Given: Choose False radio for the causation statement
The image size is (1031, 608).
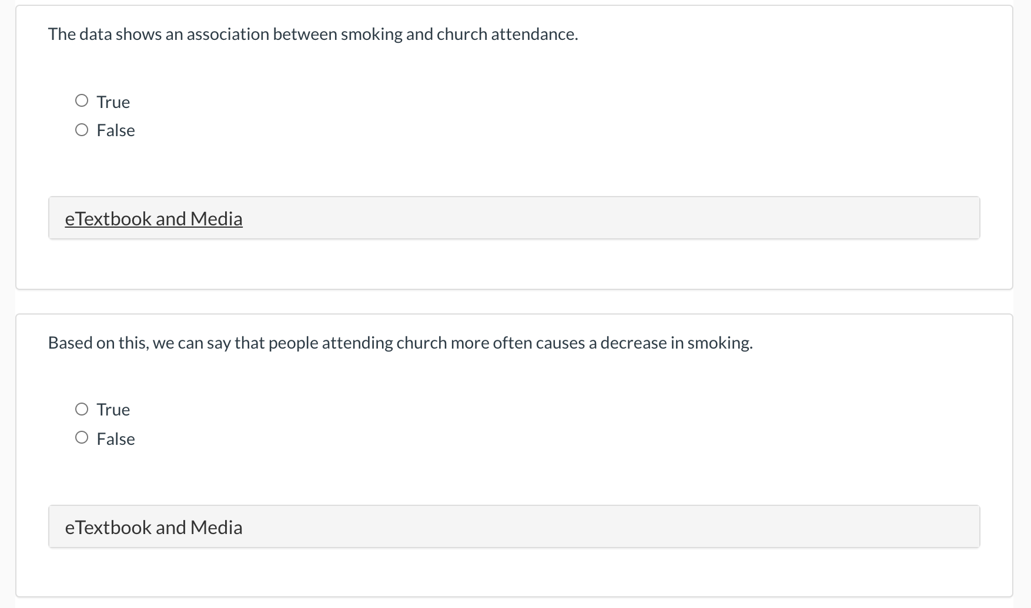Looking at the screenshot, I should tap(82, 438).
